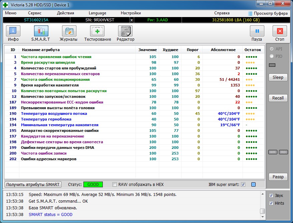Click the WR indicator
The height and width of the screenshot is (223, 293).
[273, 152]
